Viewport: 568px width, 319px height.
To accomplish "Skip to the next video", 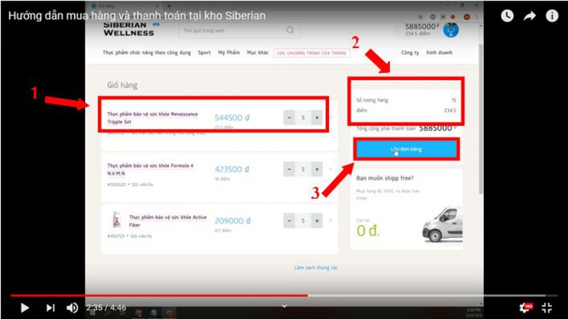I will [50, 307].
